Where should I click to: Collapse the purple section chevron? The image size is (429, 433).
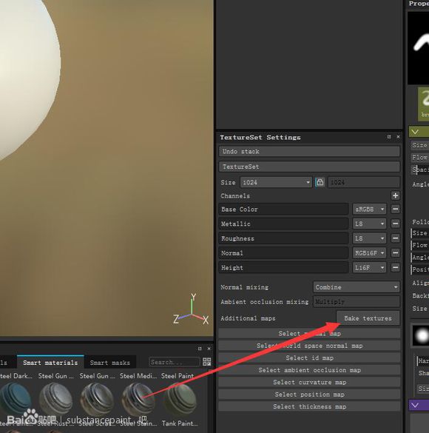tap(415, 405)
